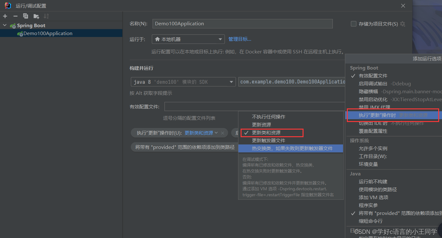Select 覆盖配置属性 option
Screen dimensions: 442x238
pos(394,131)
